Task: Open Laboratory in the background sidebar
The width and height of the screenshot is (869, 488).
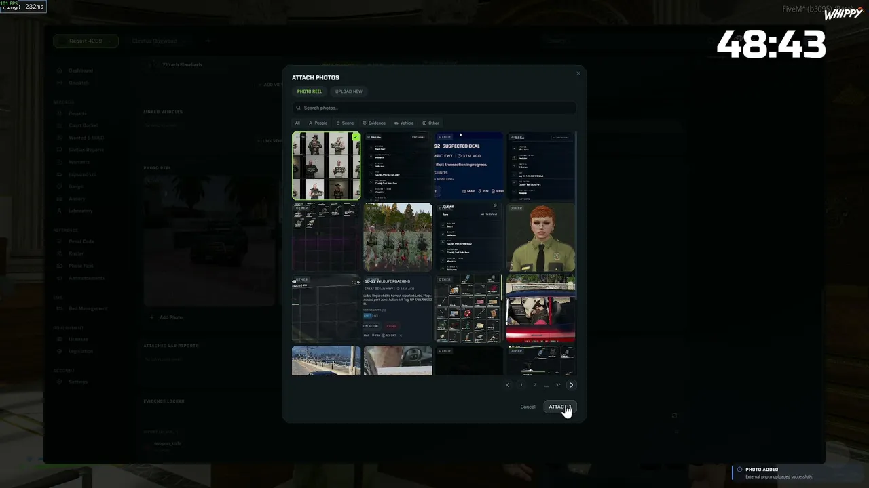Action: tap(81, 211)
